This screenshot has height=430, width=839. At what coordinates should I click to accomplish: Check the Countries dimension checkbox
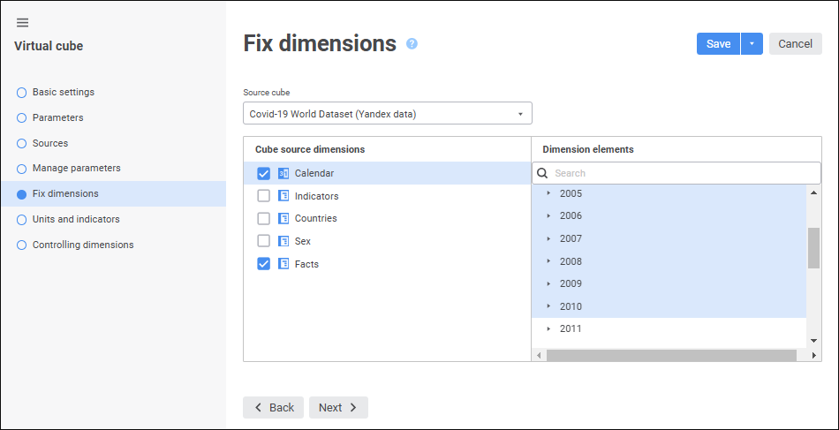(x=263, y=218)
